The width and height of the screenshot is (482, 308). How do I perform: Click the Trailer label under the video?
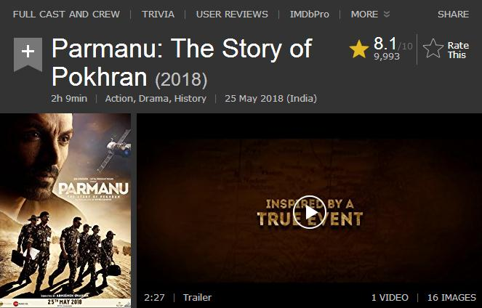point(197,297)
